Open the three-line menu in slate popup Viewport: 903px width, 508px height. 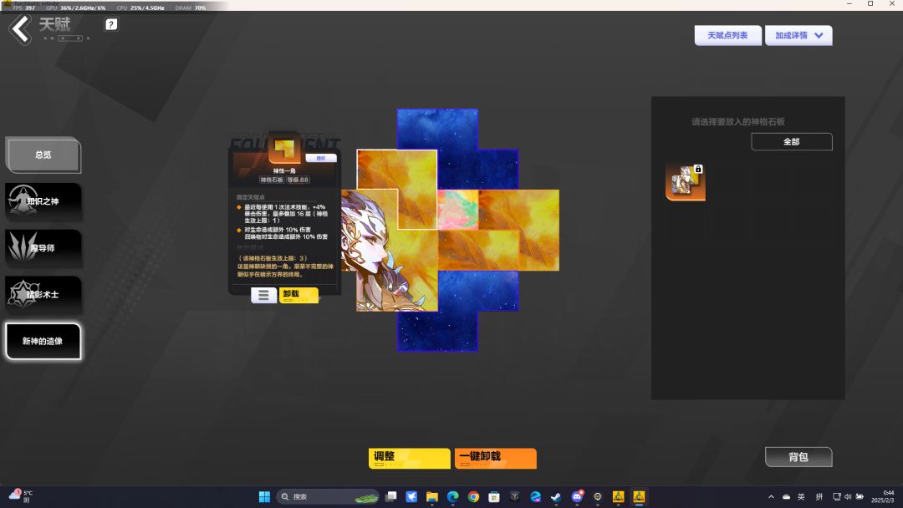[x=263, y=295]
